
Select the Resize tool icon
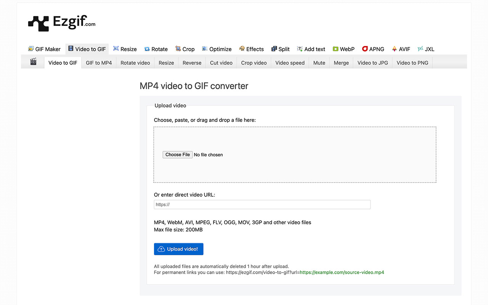pos(116,49)
